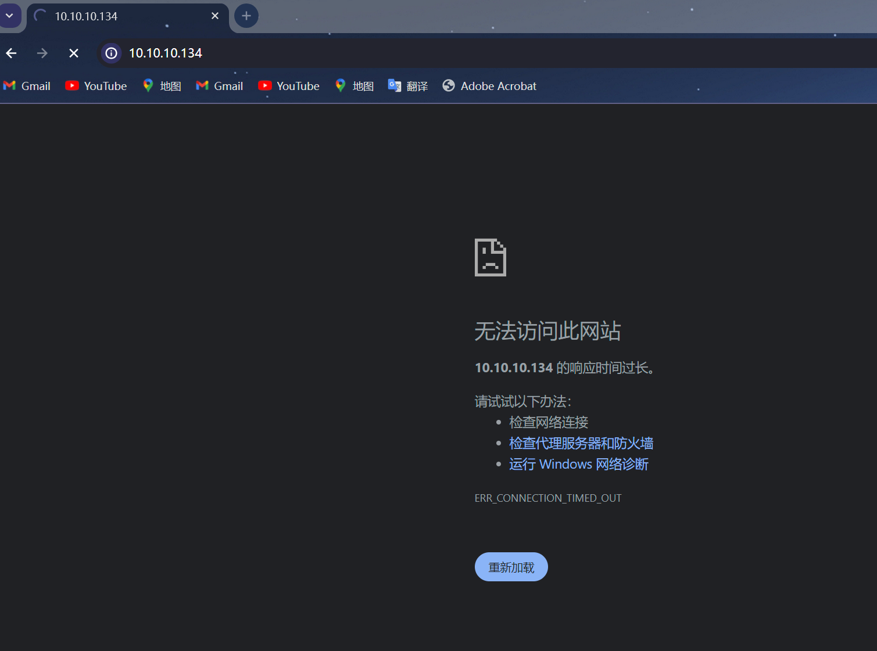This screenshot has width=877, height=651.
Task: Stop loading the current page
Action: click(74, 53)
